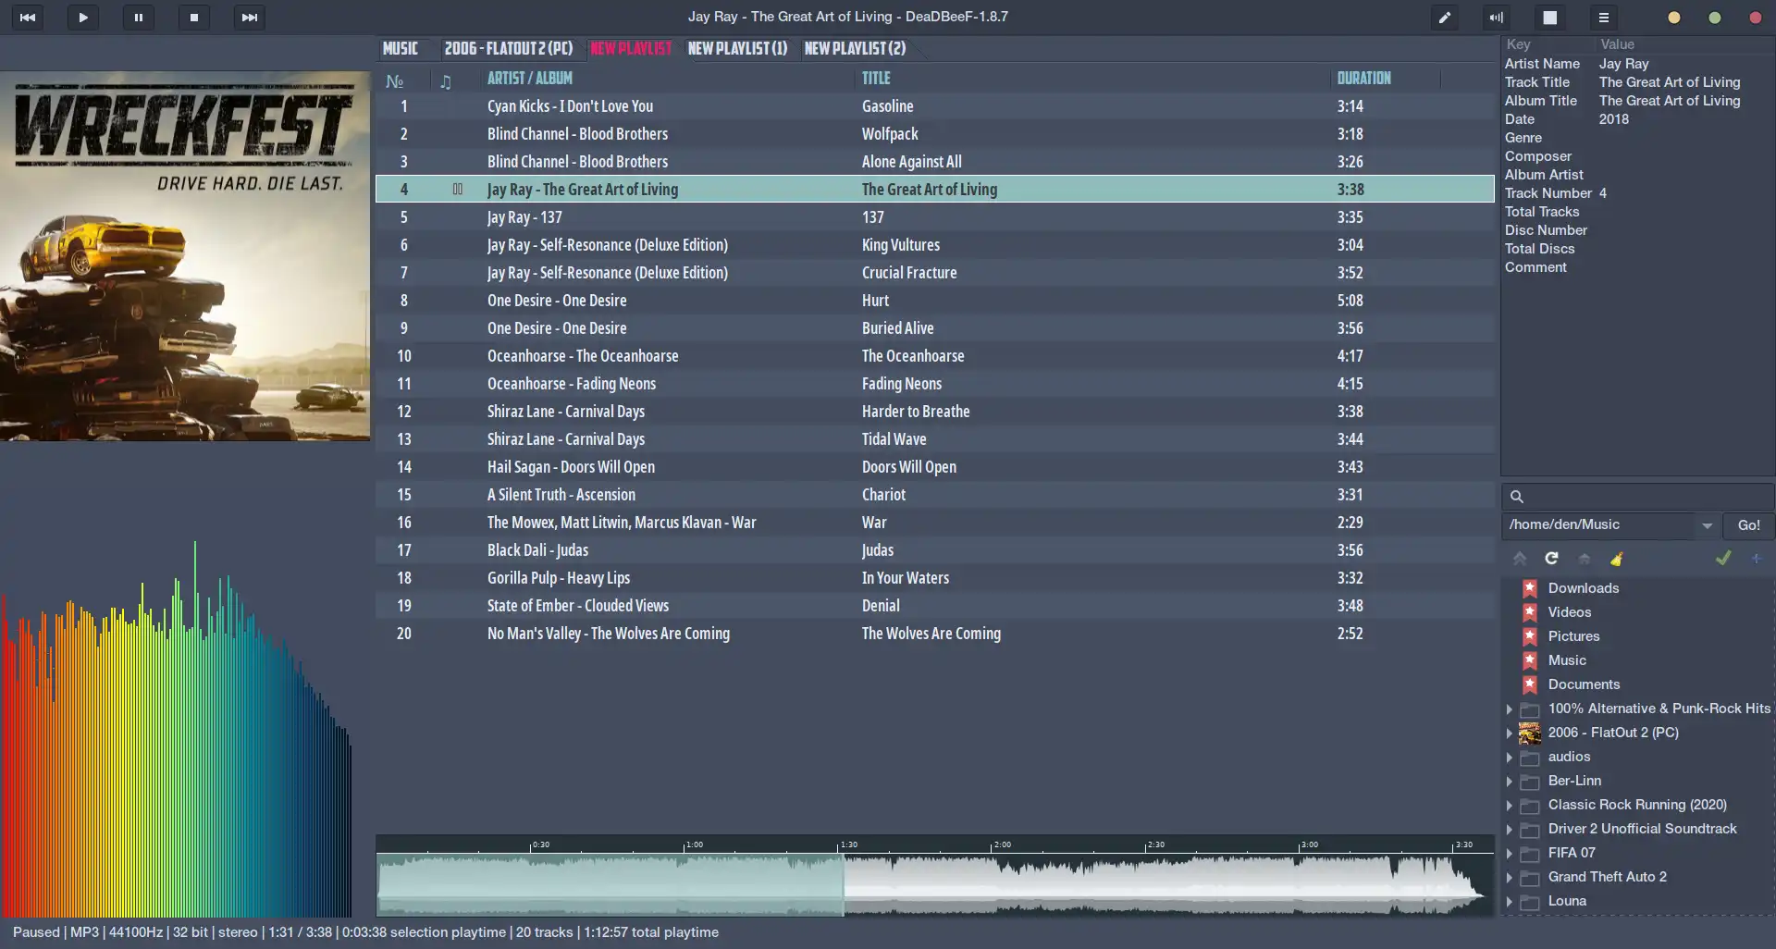This screenshot has width=1776, height=949.
Task: Open the Videos bookmark
Action: pos(1570,611)
